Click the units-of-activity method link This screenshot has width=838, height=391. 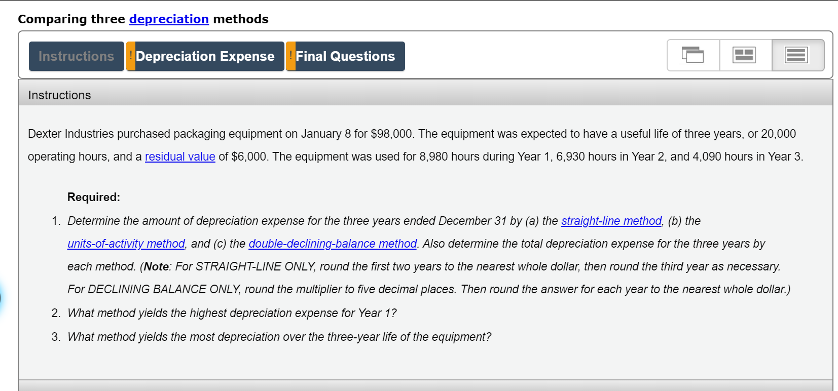point(126,244)
